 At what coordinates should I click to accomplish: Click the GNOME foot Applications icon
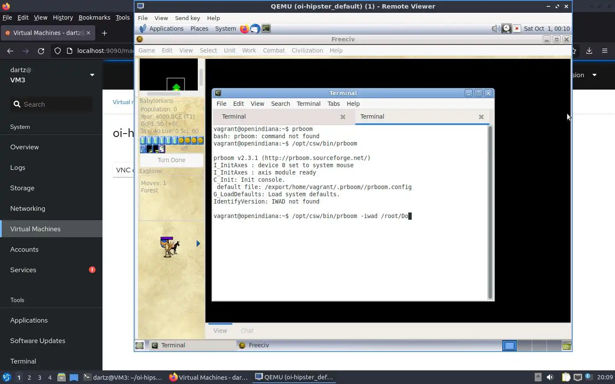coord(143,29)
